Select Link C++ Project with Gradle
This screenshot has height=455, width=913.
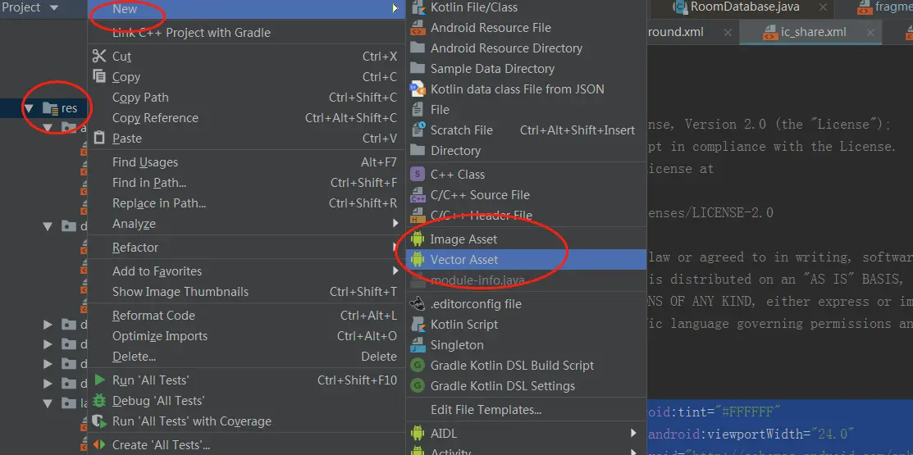pos(246,33)
